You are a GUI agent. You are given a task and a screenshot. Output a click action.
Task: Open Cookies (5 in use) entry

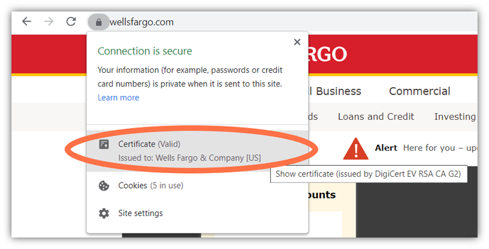(198, 185)
